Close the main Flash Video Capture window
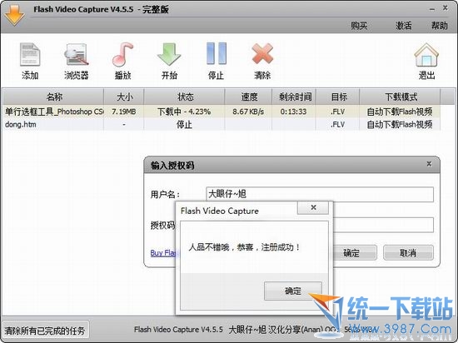 pyautogui.click(x=446, y=7)
